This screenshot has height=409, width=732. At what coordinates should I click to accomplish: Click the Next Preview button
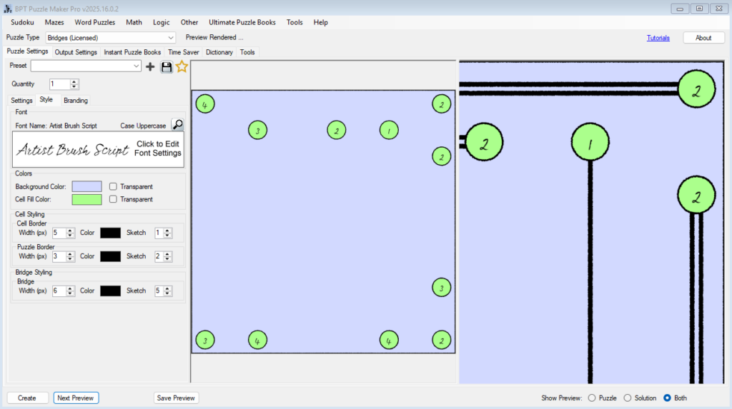click(x=76, y=398)
